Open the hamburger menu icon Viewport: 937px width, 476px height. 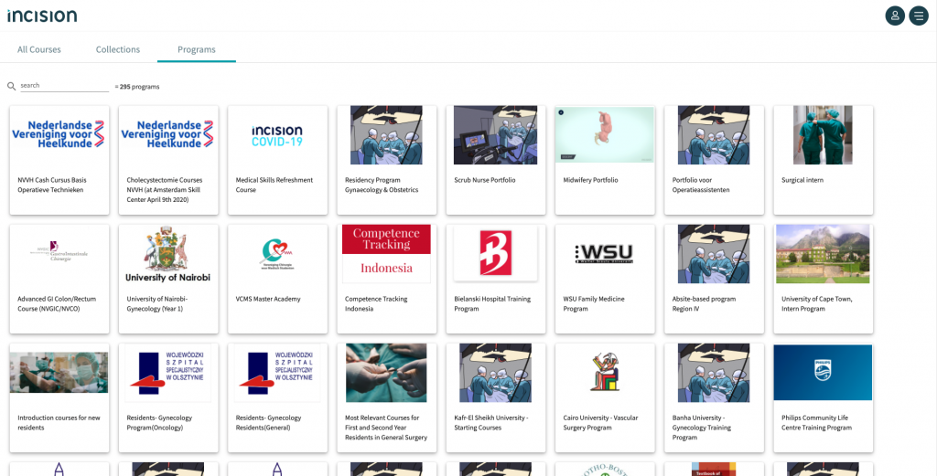[x=919, y=16]
